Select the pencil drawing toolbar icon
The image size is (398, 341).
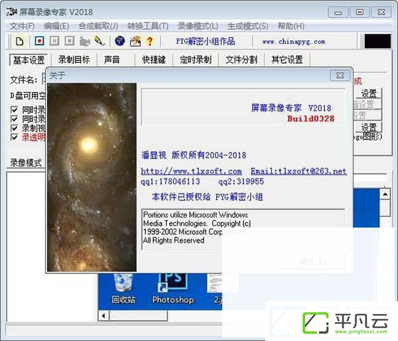99,41
